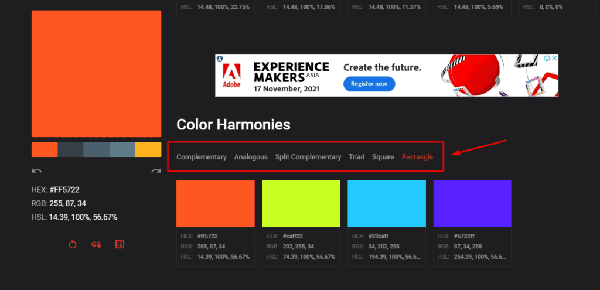Select the Analogous harmony tab
The width and height of the screenshot is (600, 290).
pos(251,157)
